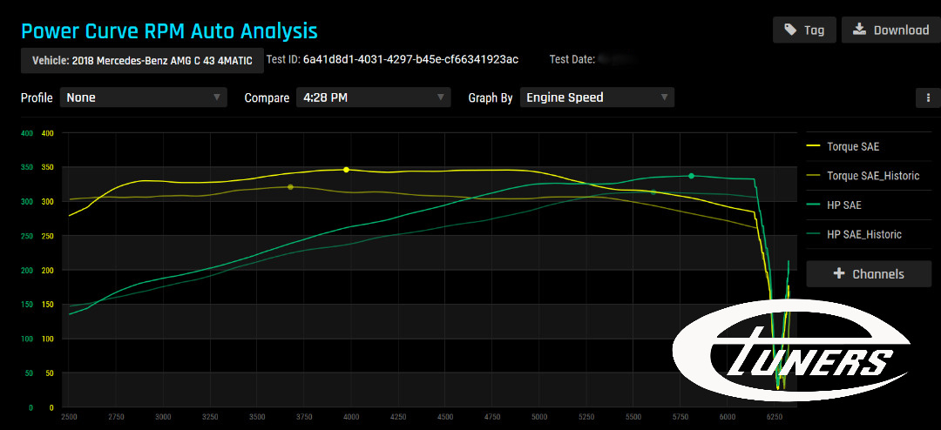
Task: Click the yellow Torque SAE peak marker
Action: [x=346, y=170]
